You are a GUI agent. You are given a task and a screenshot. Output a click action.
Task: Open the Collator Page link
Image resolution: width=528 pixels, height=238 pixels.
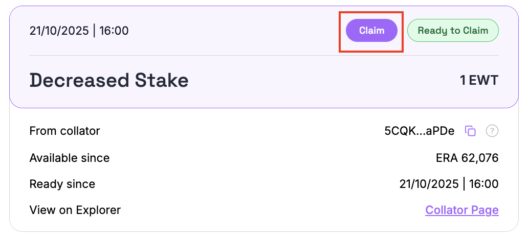click(461, 210)
